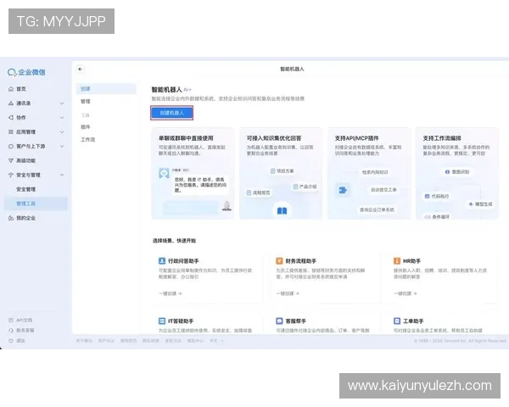Open the 更新日志 footer link

coord(173,341)
